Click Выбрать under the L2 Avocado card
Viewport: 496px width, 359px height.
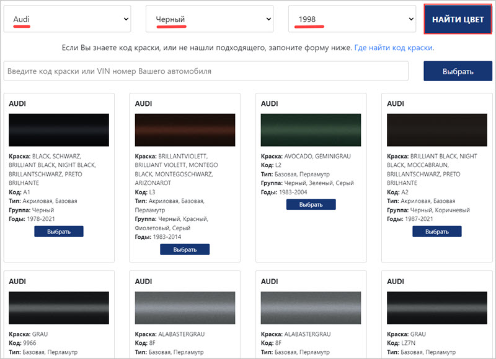(311, 204)
